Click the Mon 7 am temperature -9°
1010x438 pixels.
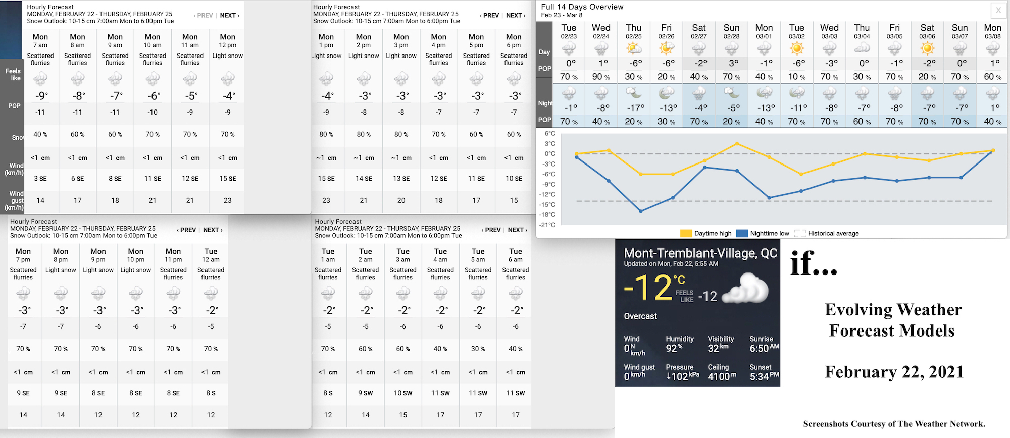click(x=41, y=96)
